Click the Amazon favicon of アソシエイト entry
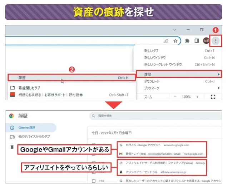Screen dimensions: 228x187 (121, 172)
